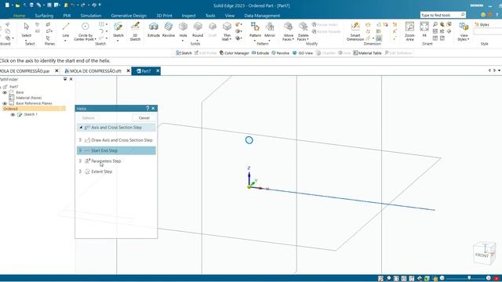Open Color Manager from quick toolbar

(x=234, y=53)
